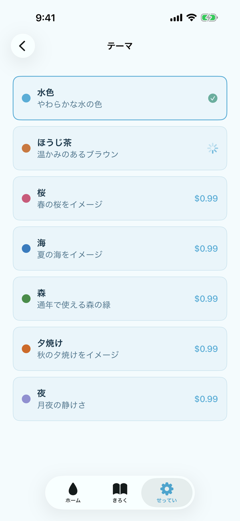
Task: Tap the テーマ title text
Action: [x=120, y=46]
